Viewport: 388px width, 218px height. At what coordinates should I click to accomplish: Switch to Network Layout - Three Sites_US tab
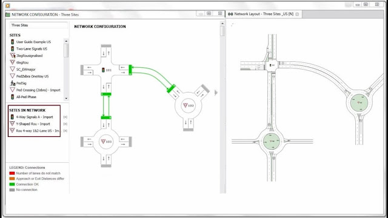click(x=264, y=14)
